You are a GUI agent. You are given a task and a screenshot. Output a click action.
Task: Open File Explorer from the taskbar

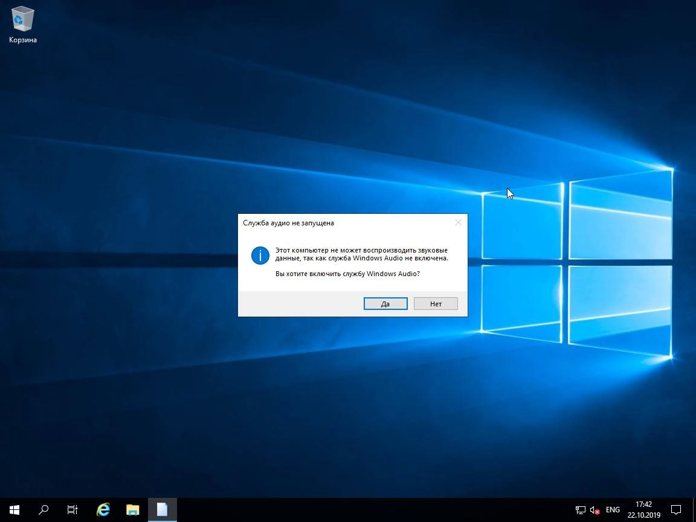(132, 509)
